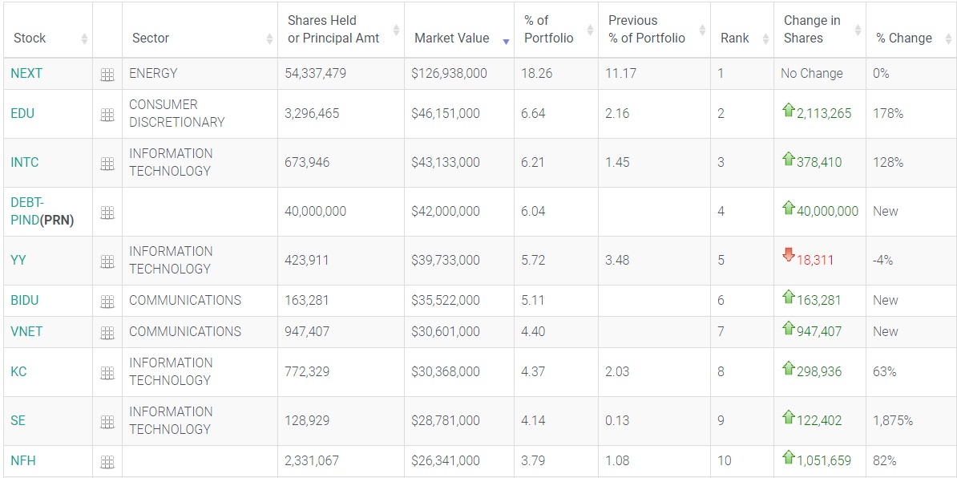Open the NEXT stock link

[x=26, y=73]
